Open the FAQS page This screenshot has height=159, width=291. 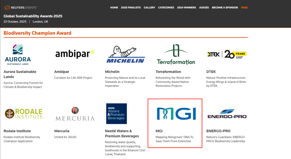[244, 8]
